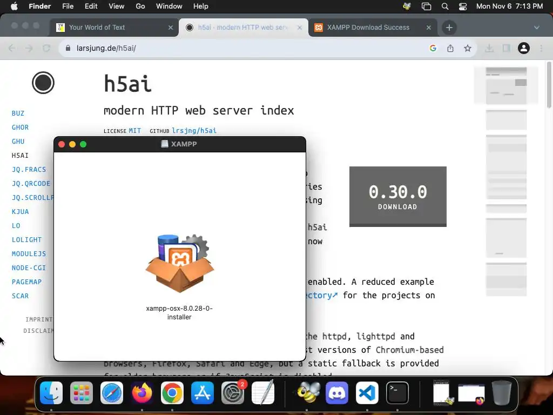Image resolution: width=553 pixels, height=415 pixels.
Task: Open the JQ.QRCODE project link
Action: pyautogui.click(x=31, y=184)
